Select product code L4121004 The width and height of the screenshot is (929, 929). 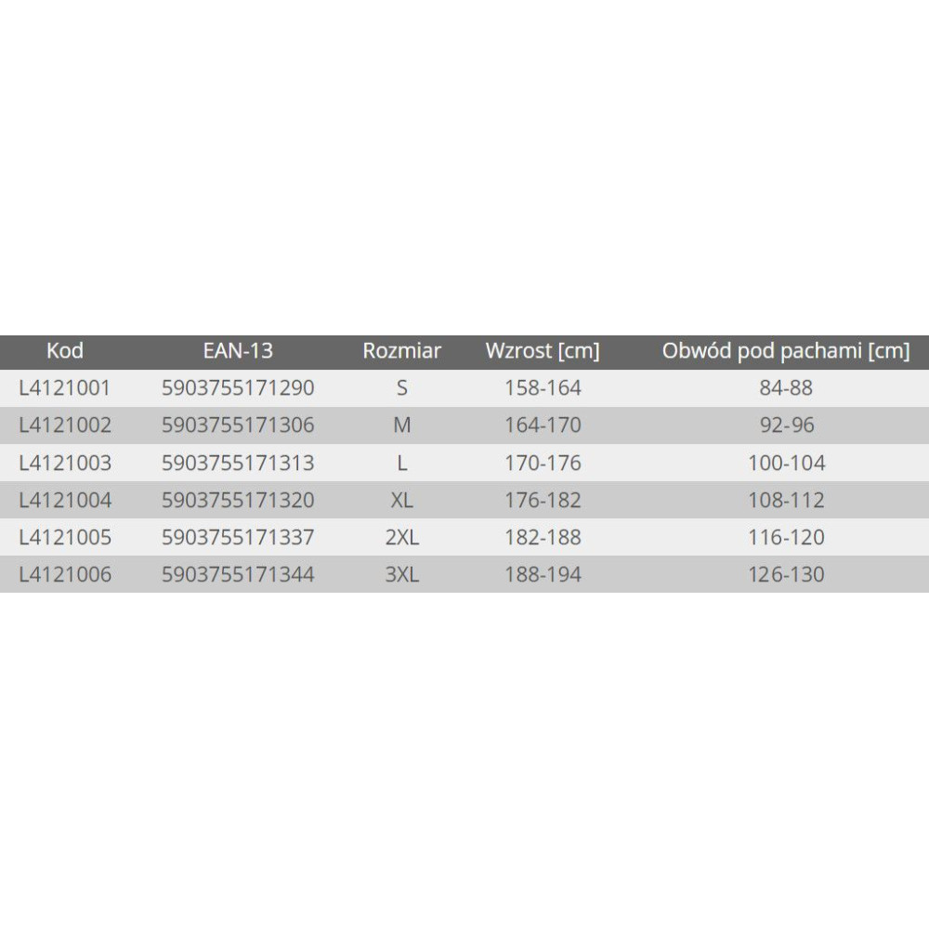[x=65, y=500]
